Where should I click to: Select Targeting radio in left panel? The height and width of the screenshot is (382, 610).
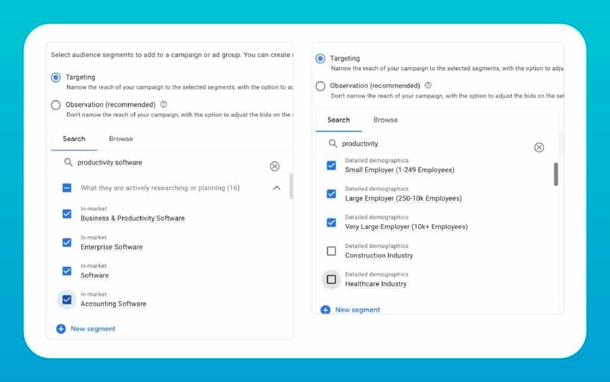tap(55, 77)
